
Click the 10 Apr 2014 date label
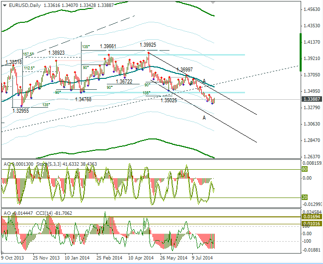(141, 258)
